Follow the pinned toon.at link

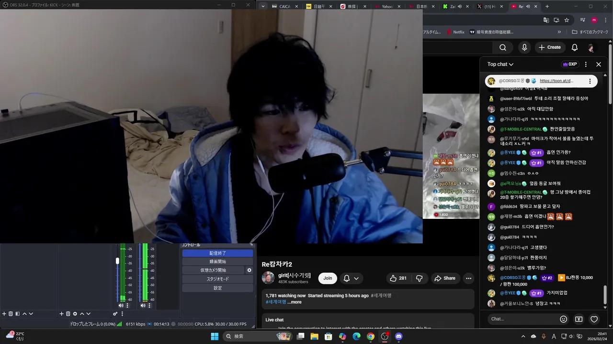(556, 81)
